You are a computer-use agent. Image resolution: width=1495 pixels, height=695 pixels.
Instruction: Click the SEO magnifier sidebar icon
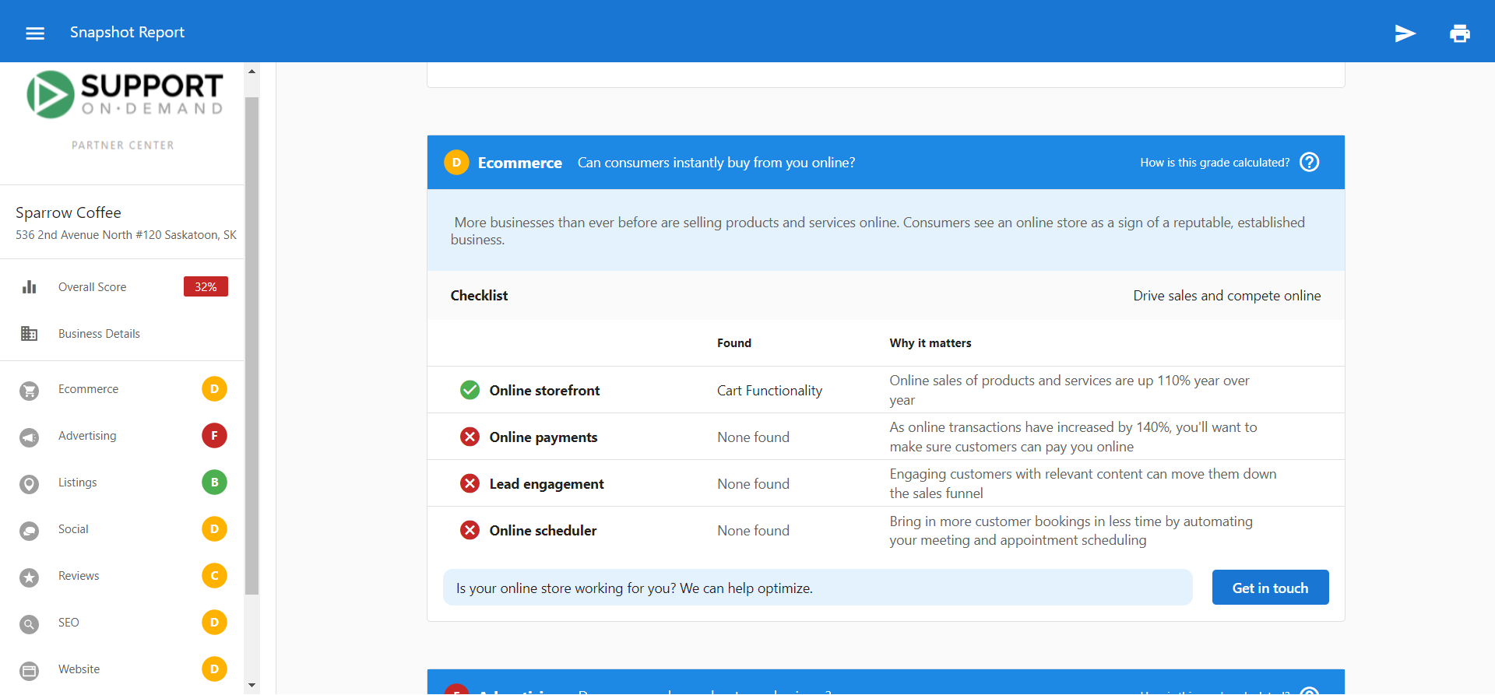coord(30,624)
